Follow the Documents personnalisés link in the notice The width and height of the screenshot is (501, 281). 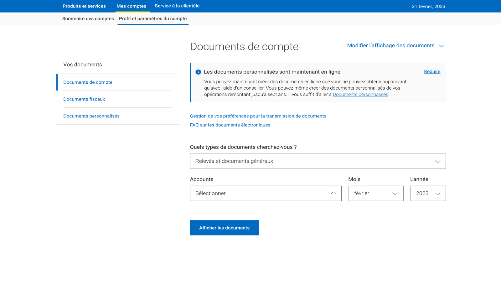pos(360,94)
